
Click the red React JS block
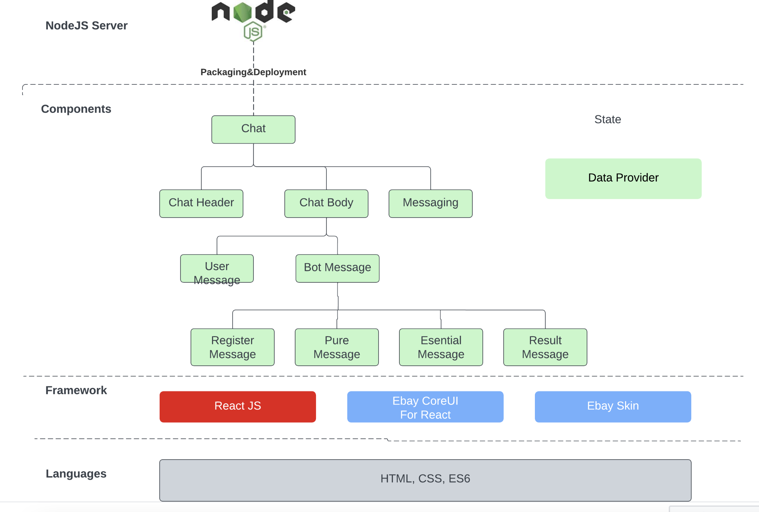(x=237, y=406)
